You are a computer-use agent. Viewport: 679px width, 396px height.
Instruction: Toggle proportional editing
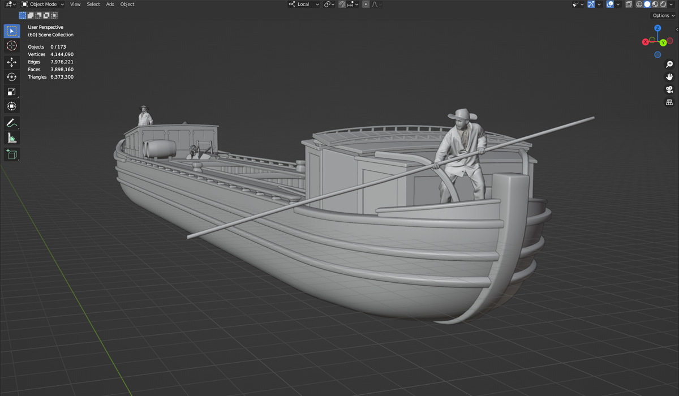tap(366, 5)
